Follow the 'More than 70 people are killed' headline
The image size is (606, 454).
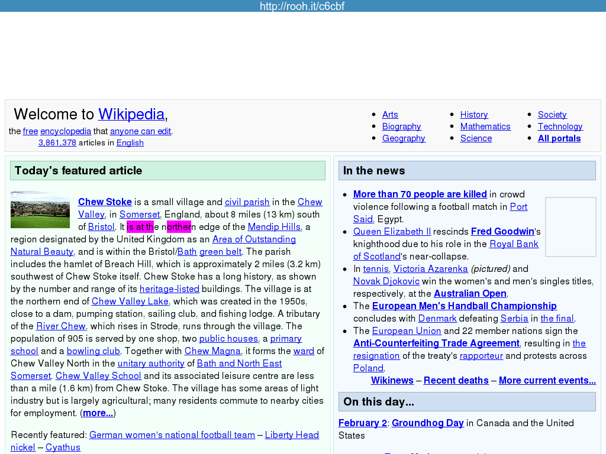(420, 194)
